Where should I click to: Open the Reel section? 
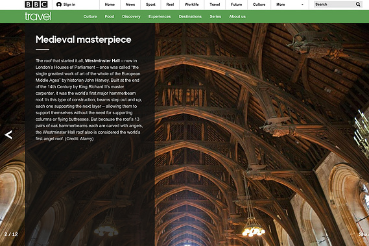170,5
